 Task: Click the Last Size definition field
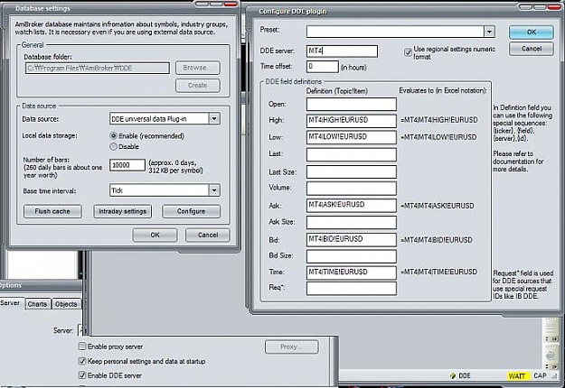pyautogui.click(x=352, y=171)
